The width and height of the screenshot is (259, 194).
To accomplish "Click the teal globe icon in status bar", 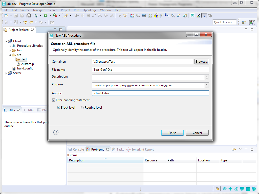I will [x=254, y=189].
